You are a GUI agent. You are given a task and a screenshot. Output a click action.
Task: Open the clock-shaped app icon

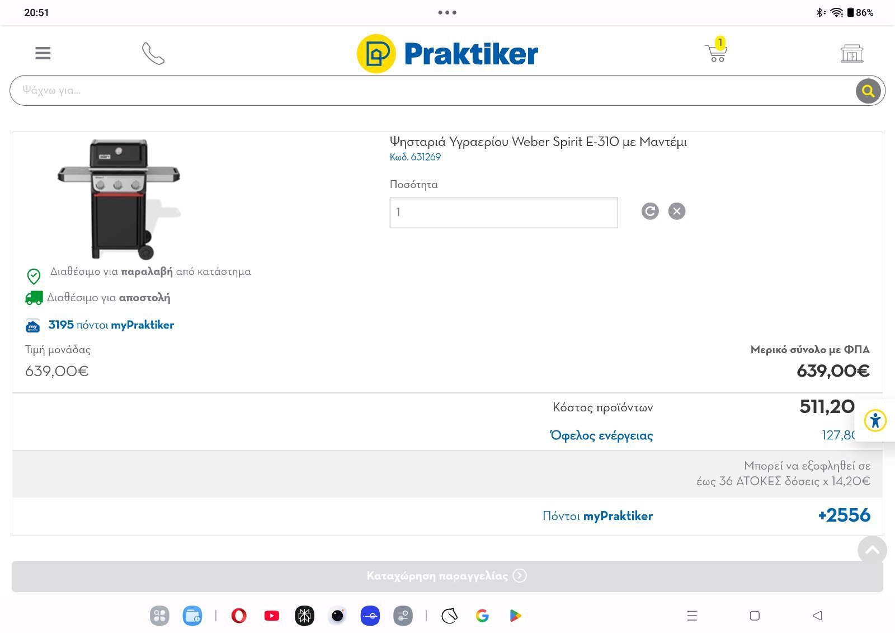point(449,616)
